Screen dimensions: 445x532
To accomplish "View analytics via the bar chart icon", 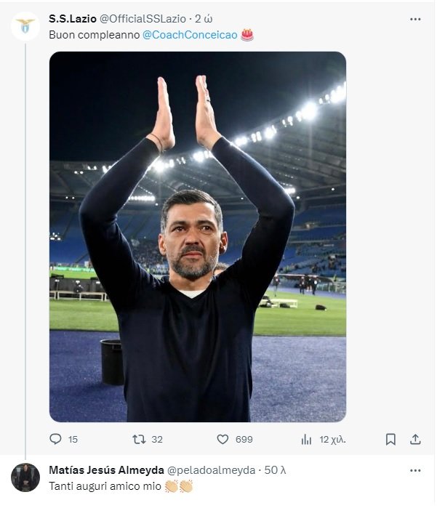I will click(306, 440).
